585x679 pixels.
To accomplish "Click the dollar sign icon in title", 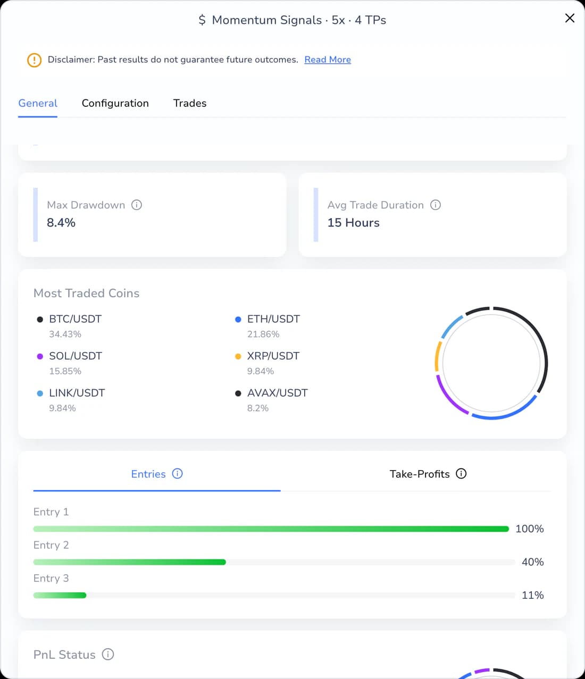I will pyautogui.click(x=202, y=20).
